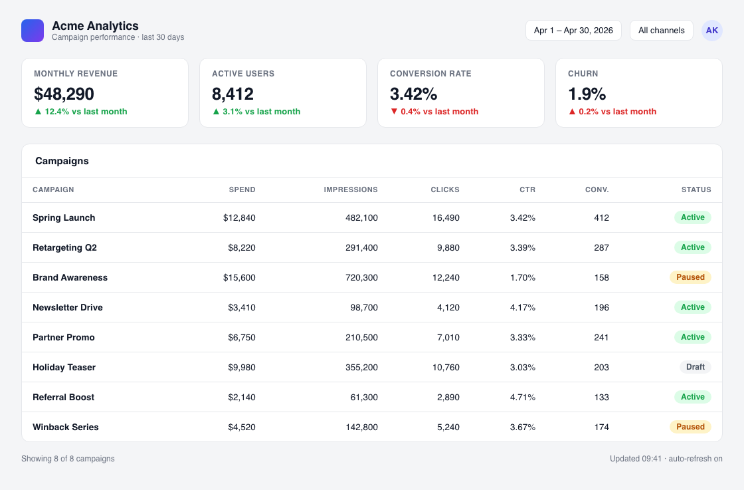Click the 142,800 impressions cell

pos(361,428)
